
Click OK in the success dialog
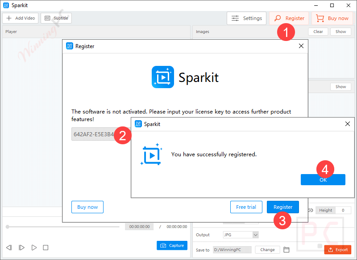point(323,179)
